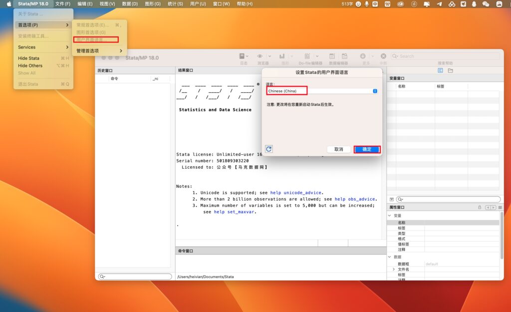Image resolution: width=511 pixels, height=312 pixels.
Task: Click the 更多 (More) toolbar icon
Action: point(363,56)
